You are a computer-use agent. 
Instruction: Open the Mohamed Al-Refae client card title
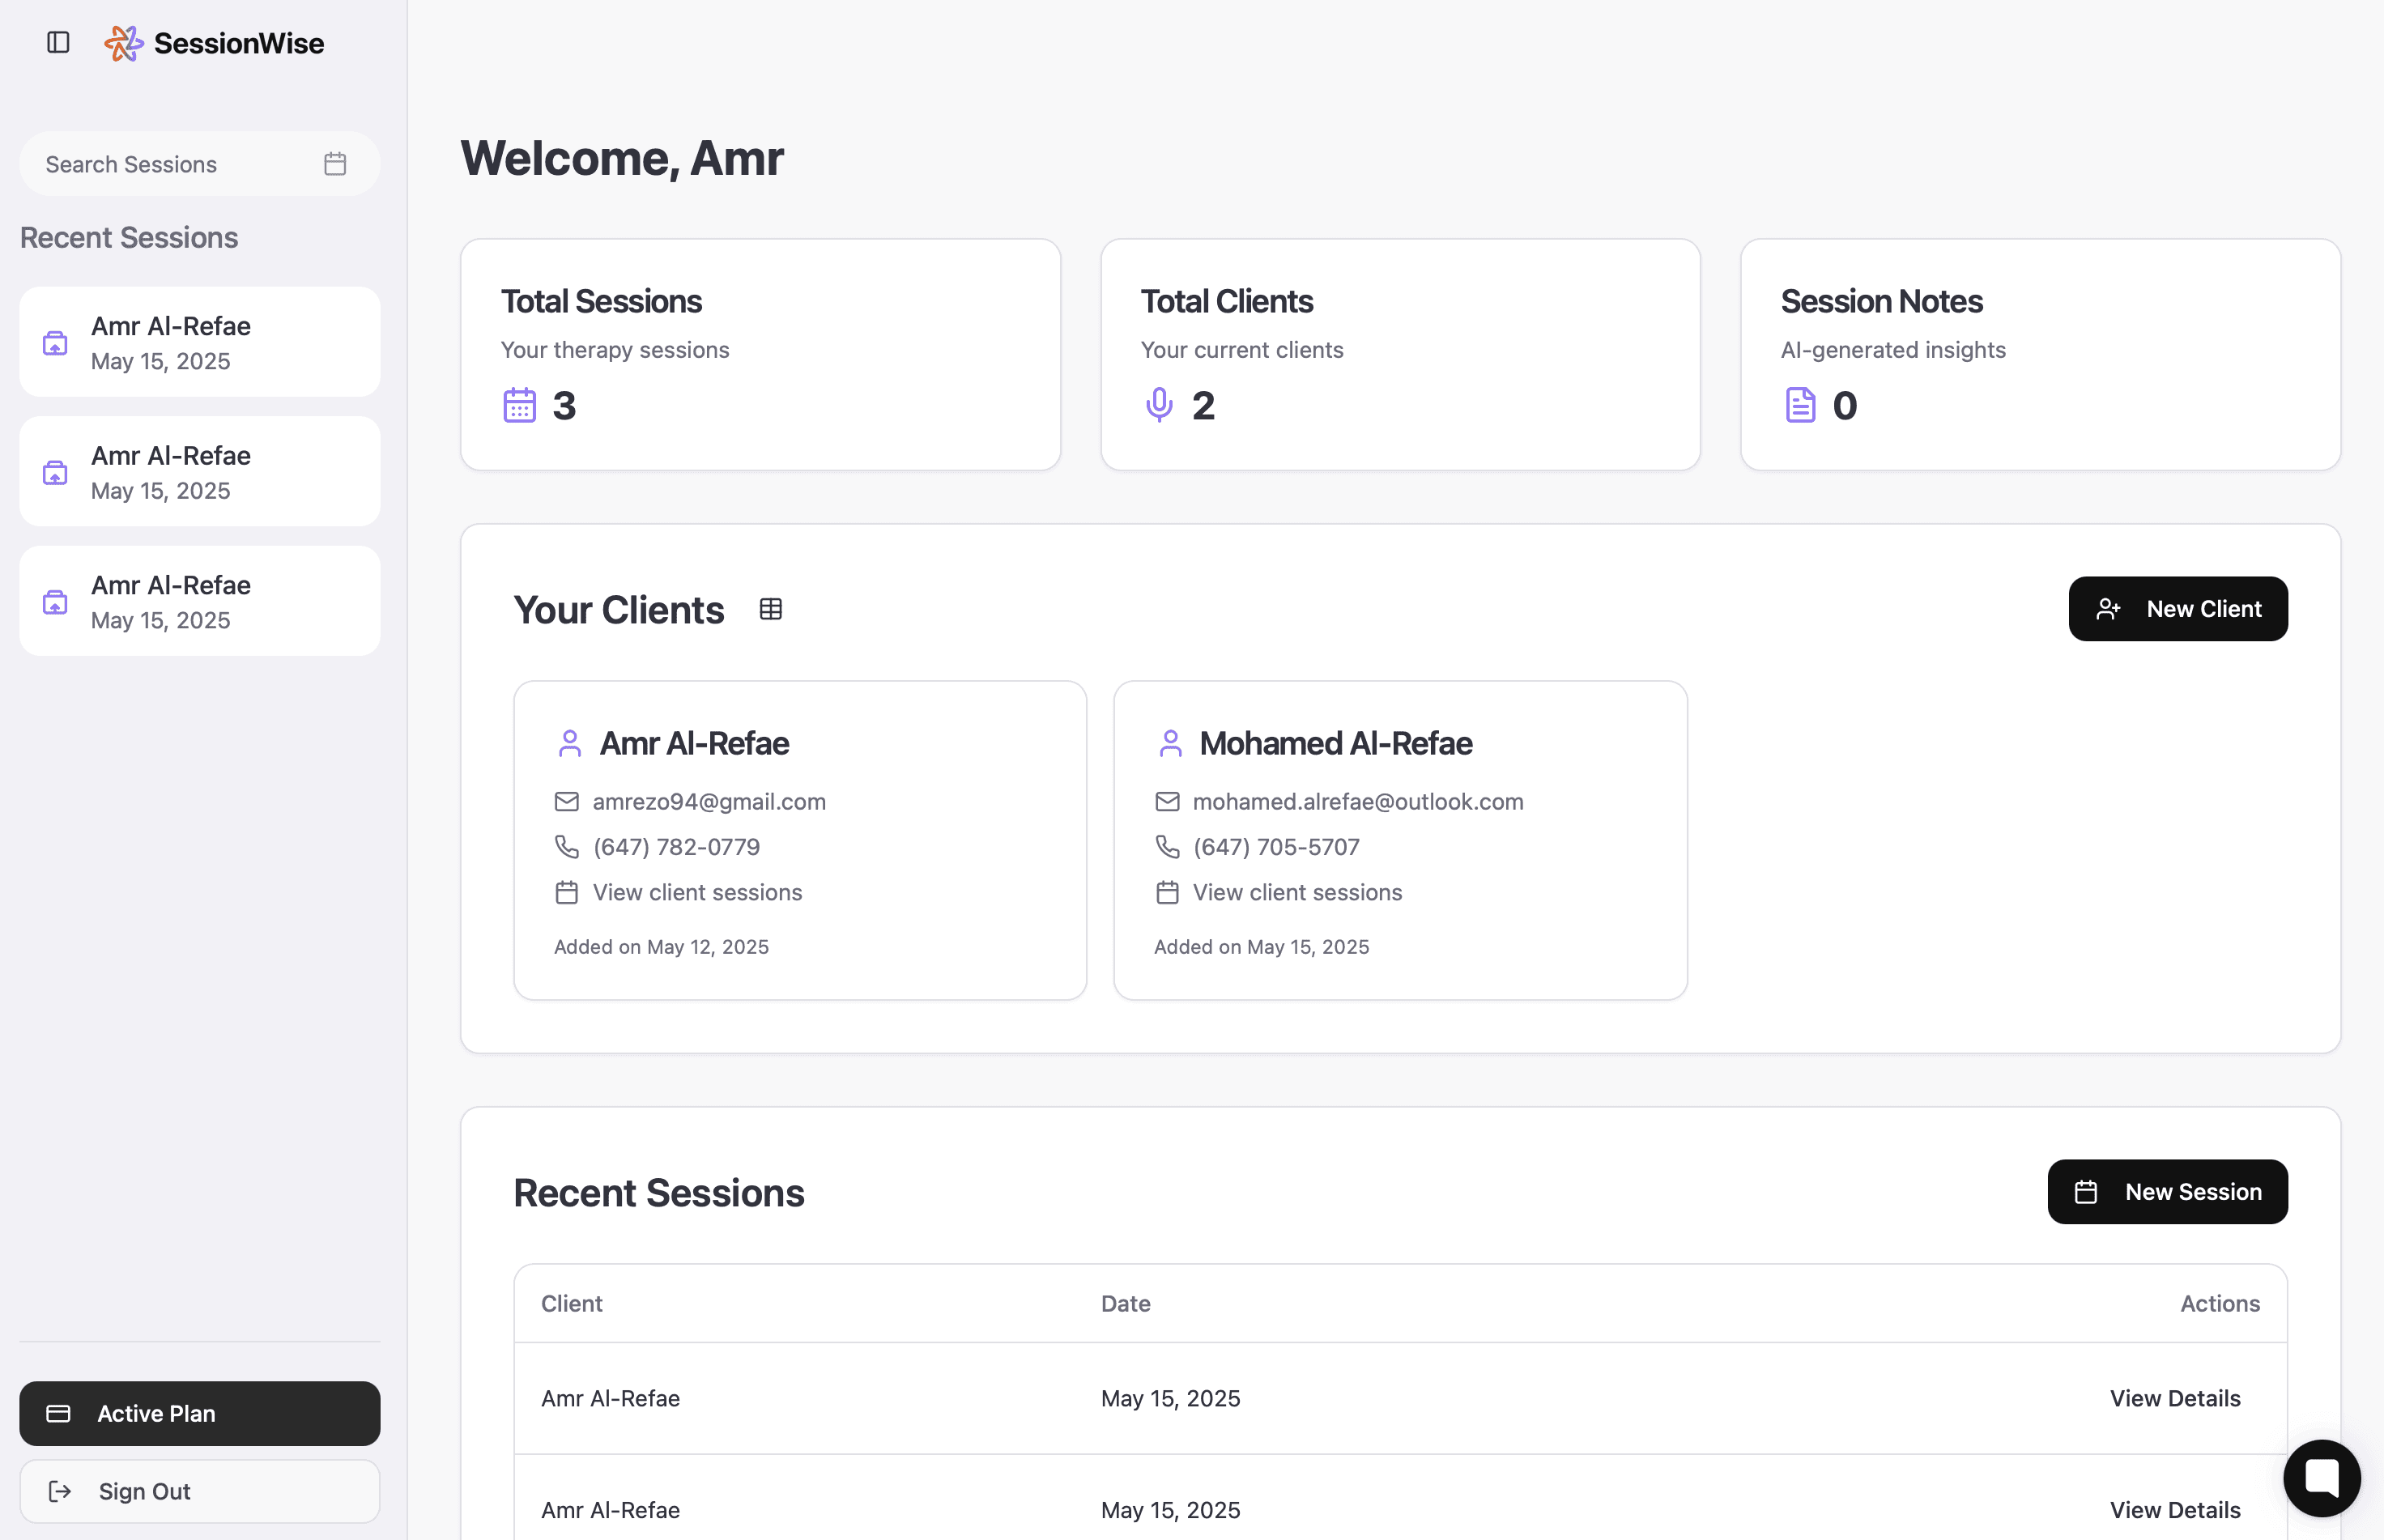coord(1335,744)
